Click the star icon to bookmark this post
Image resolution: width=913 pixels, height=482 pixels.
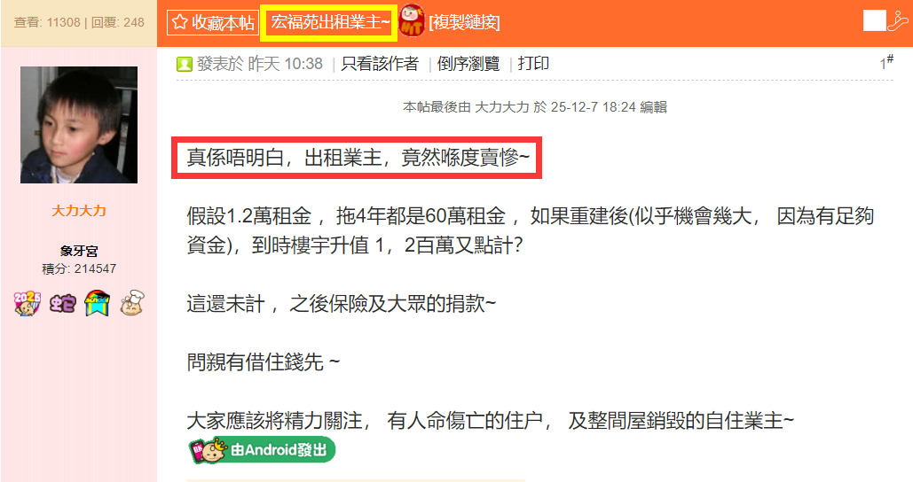coord(179,22)
